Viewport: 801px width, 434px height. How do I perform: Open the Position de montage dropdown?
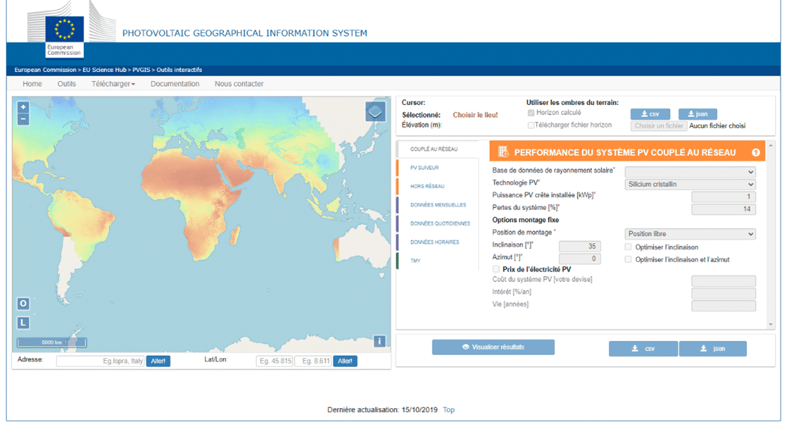coord(690,233)
